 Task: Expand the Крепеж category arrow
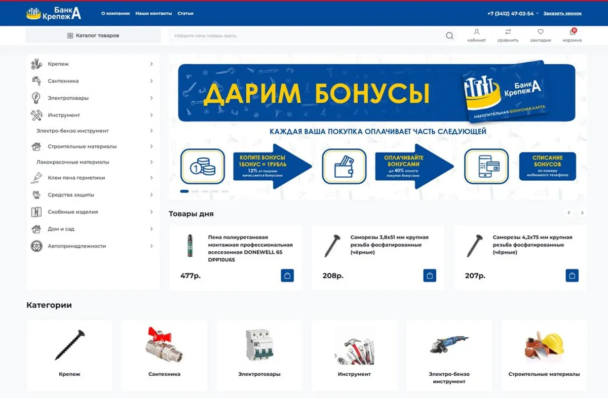click(x=151, y=64)
